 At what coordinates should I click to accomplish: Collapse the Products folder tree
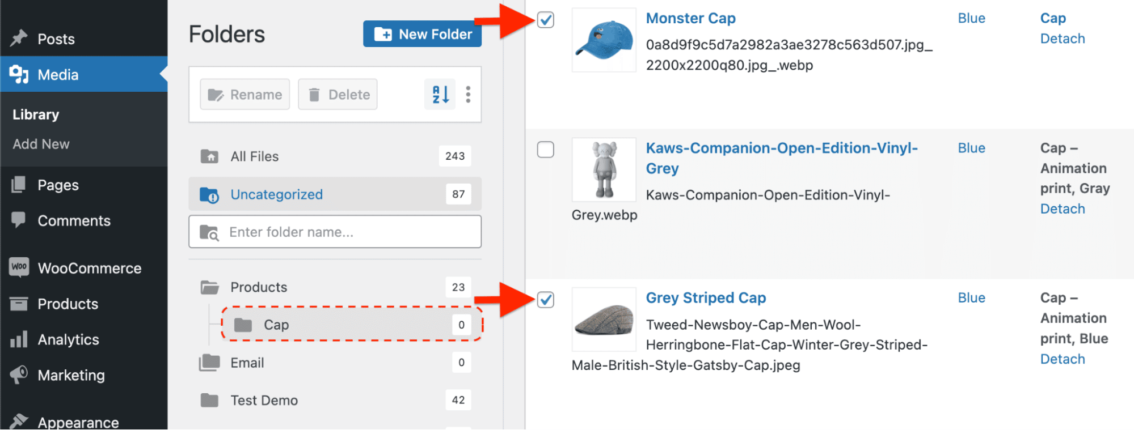209,287
